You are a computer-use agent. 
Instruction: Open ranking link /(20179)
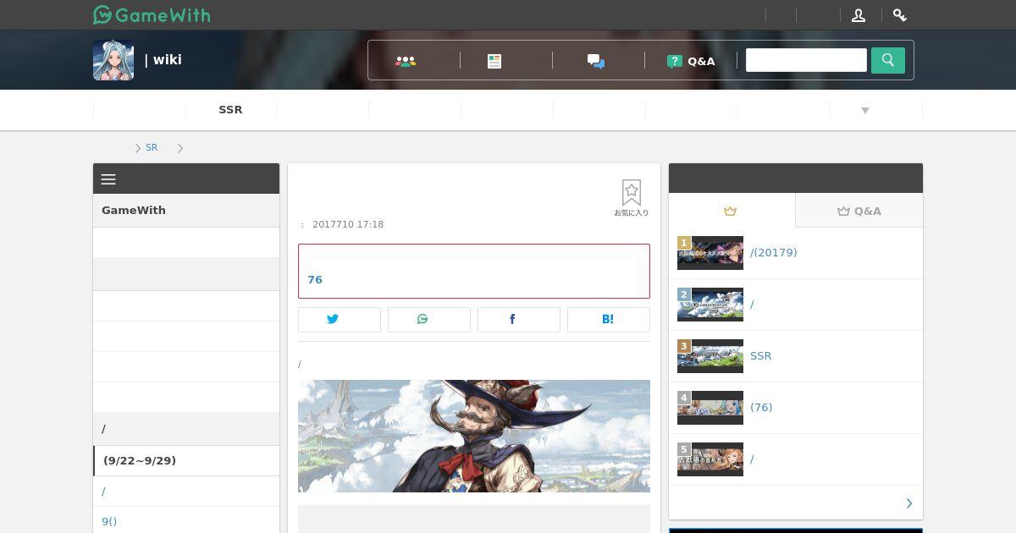[773, 253]
